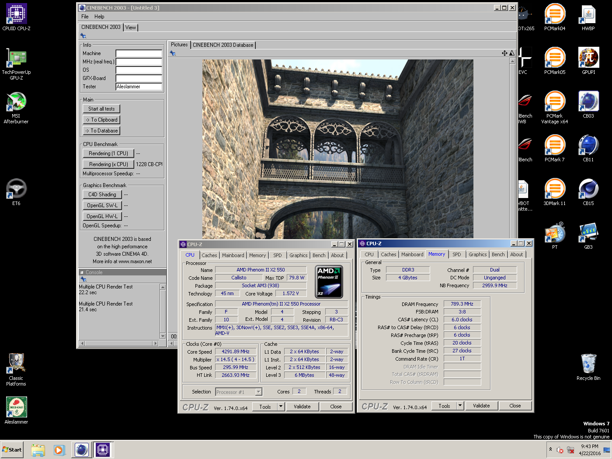This screenshot has width=612, height=459.
Task: Click Start all tests button
Action: coord(101,109)
